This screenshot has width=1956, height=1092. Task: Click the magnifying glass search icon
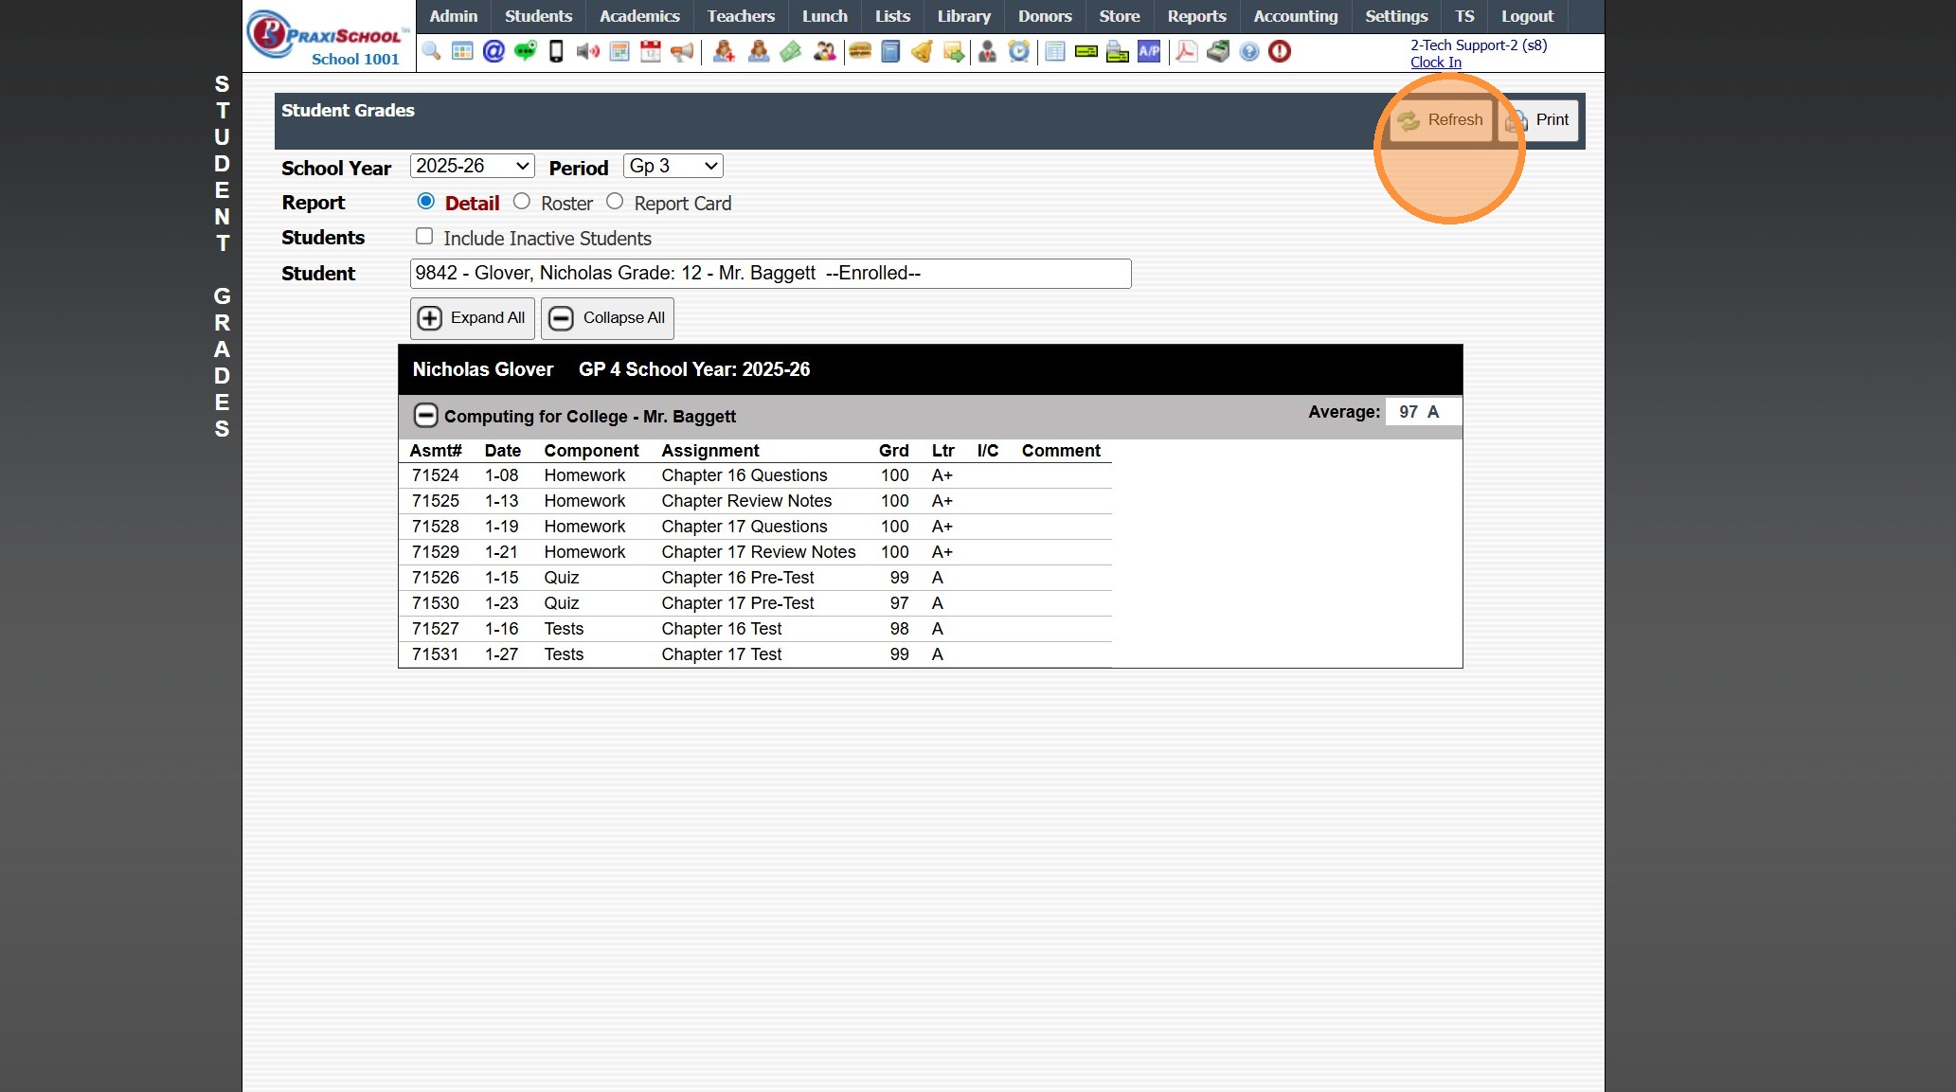[431, 51]
